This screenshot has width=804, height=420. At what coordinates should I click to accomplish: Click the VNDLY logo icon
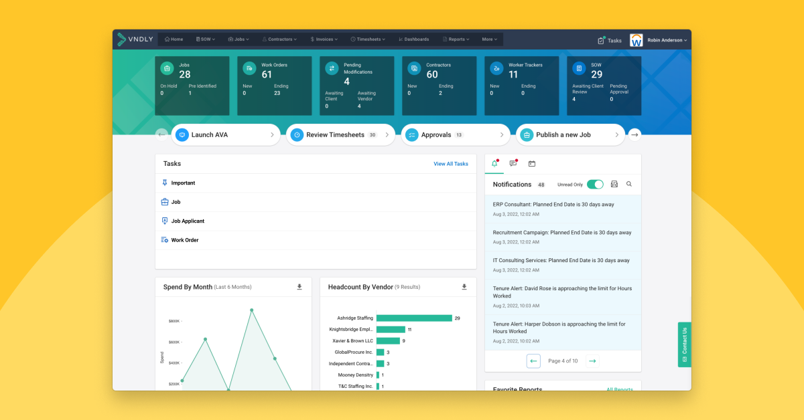121,39
